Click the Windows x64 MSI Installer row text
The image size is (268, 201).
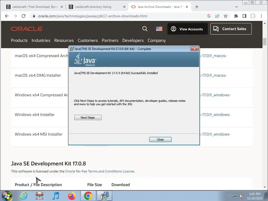click(39, 134)
